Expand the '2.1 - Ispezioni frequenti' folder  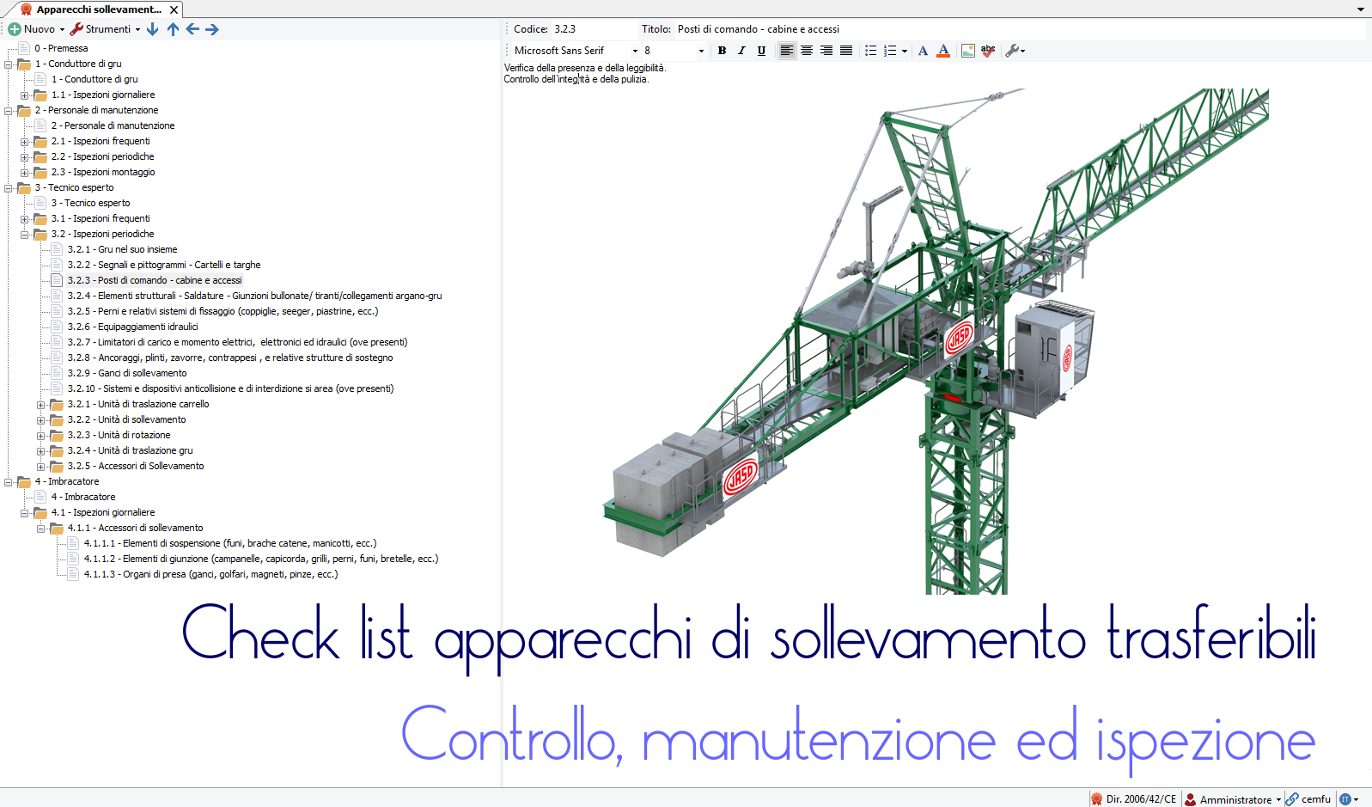point(25,142)
